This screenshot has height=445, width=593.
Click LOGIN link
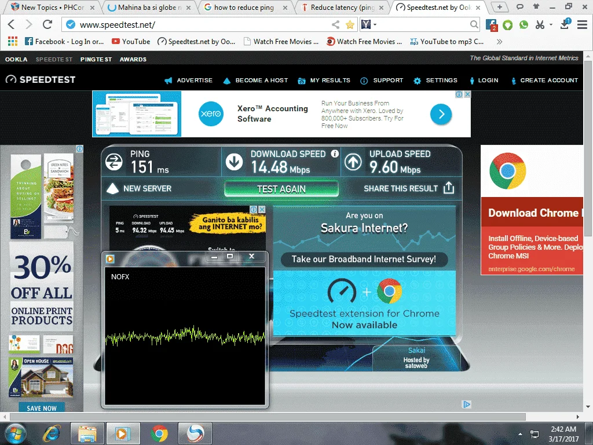click(484, 80)
